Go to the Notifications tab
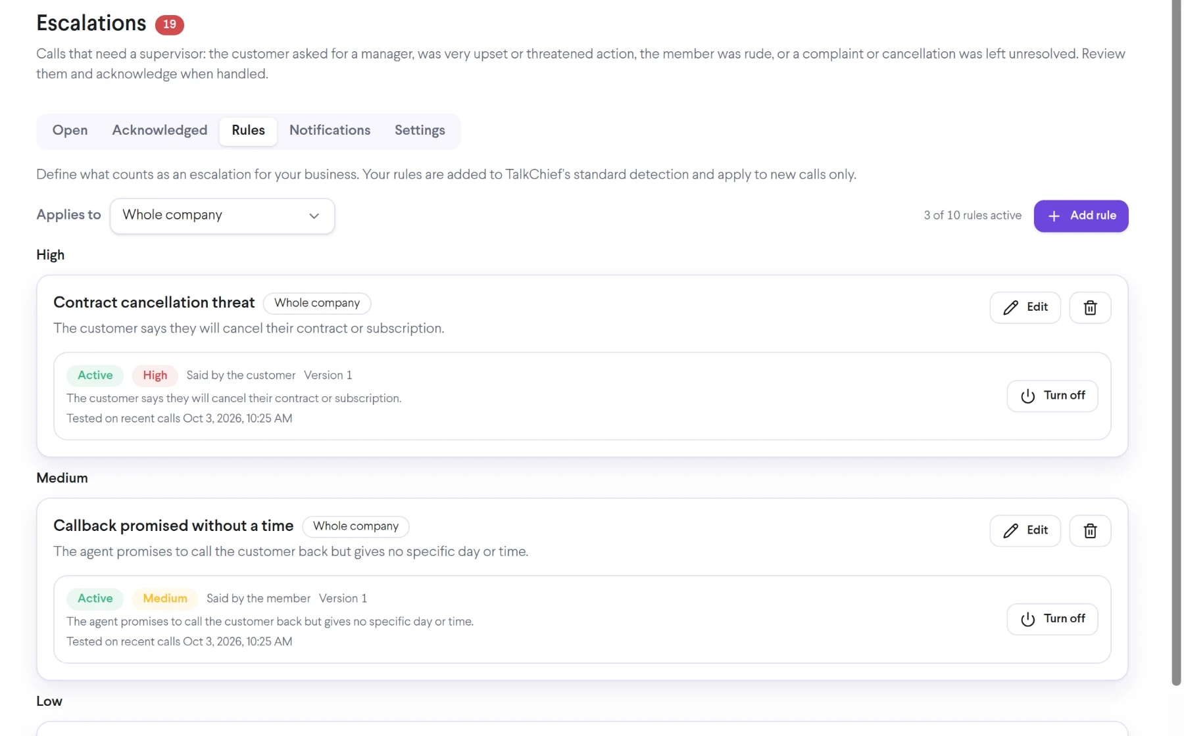 click(x=330, y=131)
